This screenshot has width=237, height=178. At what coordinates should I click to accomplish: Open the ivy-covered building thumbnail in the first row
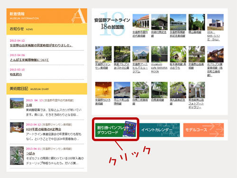tap(197, 22)
